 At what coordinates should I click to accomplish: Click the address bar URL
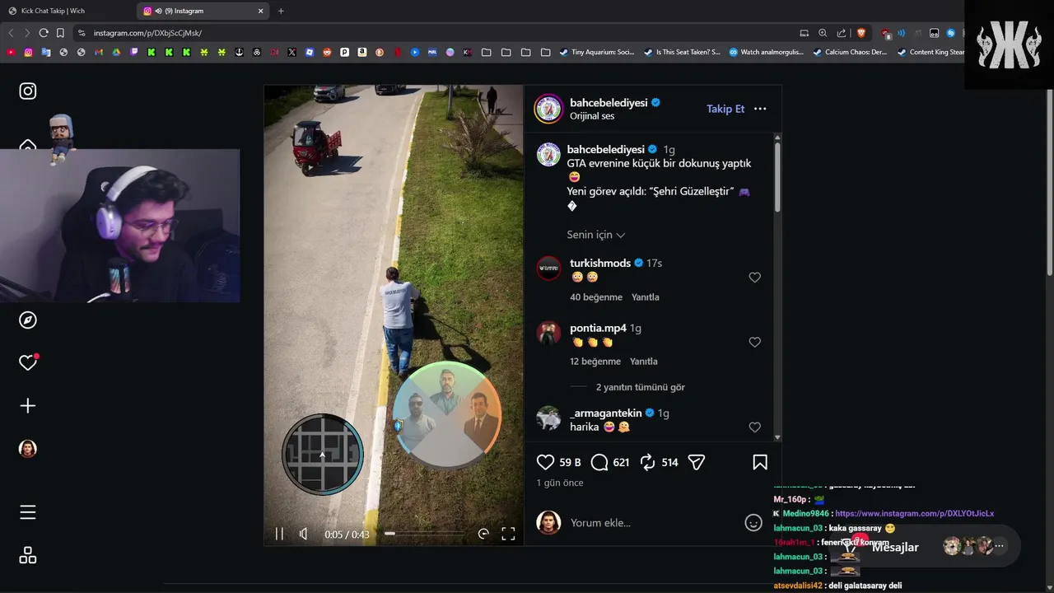(x=147, y=33)
